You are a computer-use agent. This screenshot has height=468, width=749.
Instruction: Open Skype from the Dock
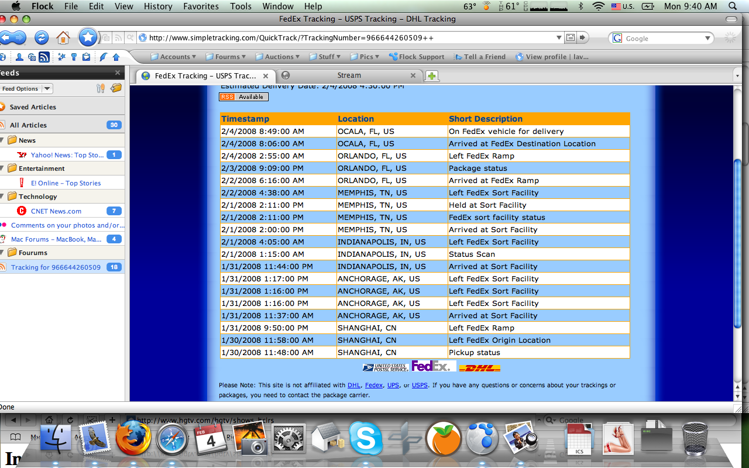pos(366,438)
